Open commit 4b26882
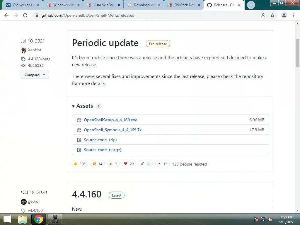Screen dimensions: 300x225 36,65
